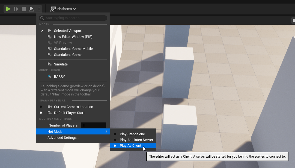Select Default Player Start radio button
Viewport: 295px width, 168px height.
click(41, 113)
